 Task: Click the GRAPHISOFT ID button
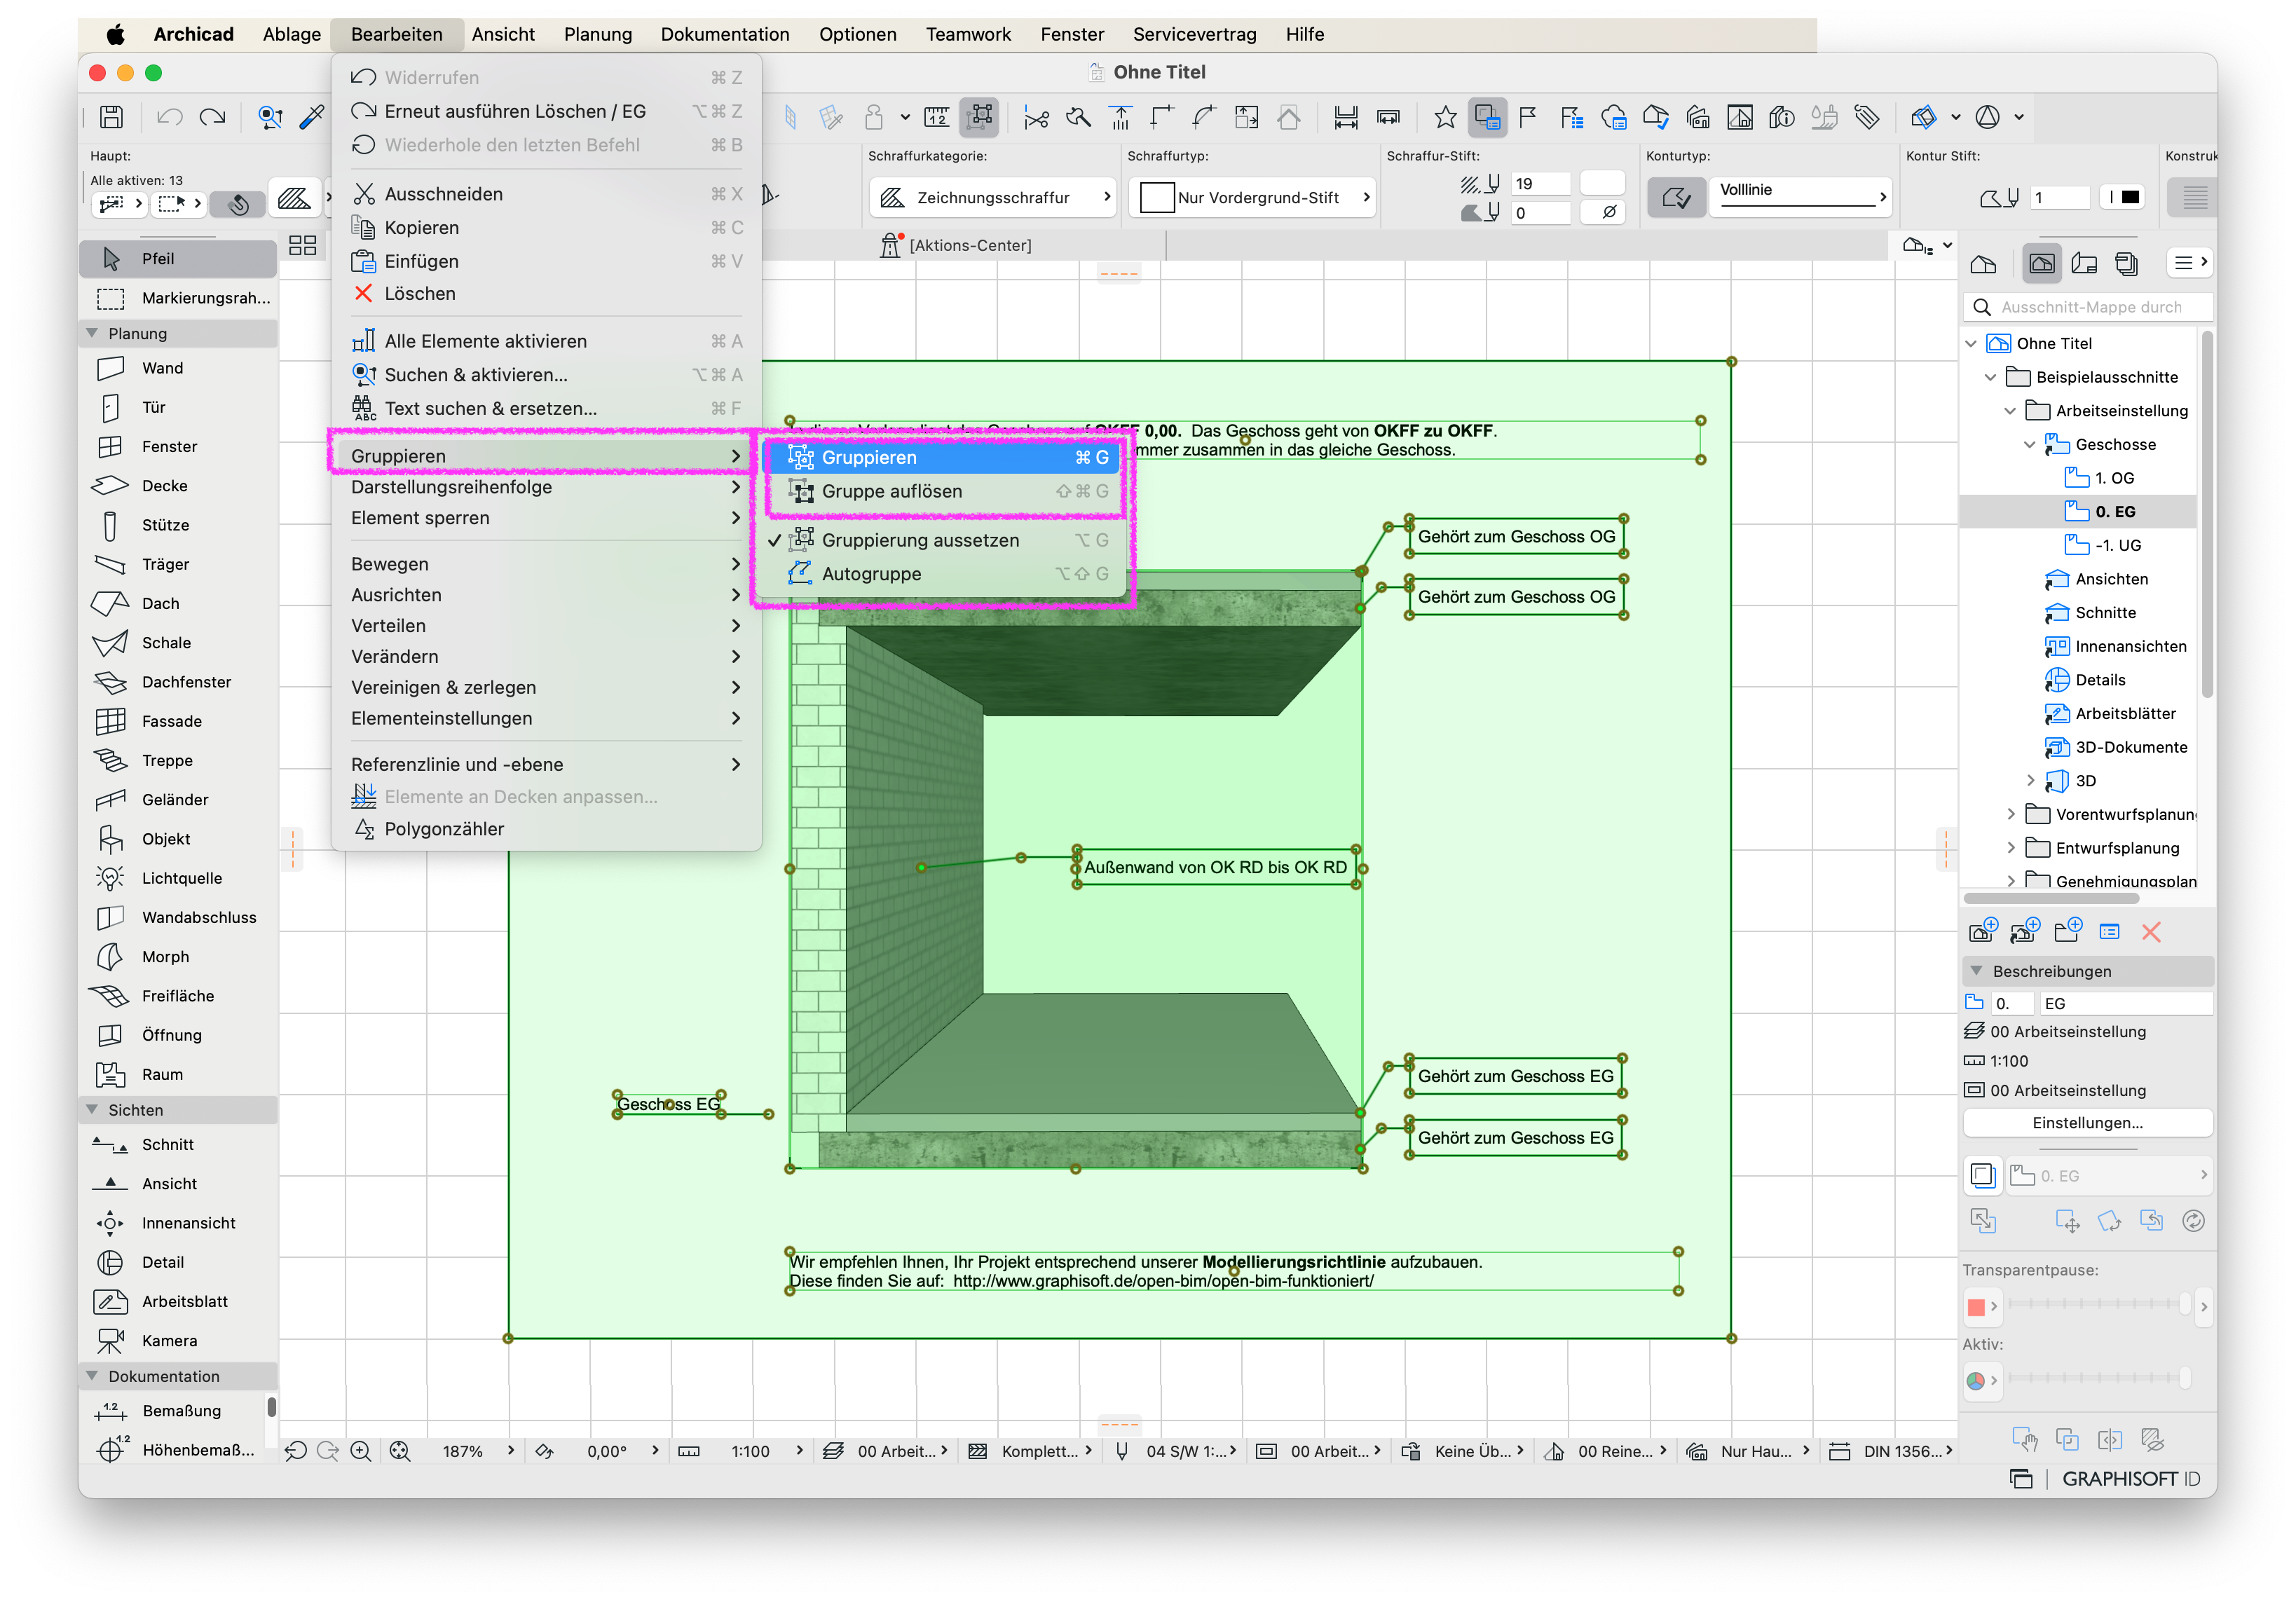(2130, 1479)
